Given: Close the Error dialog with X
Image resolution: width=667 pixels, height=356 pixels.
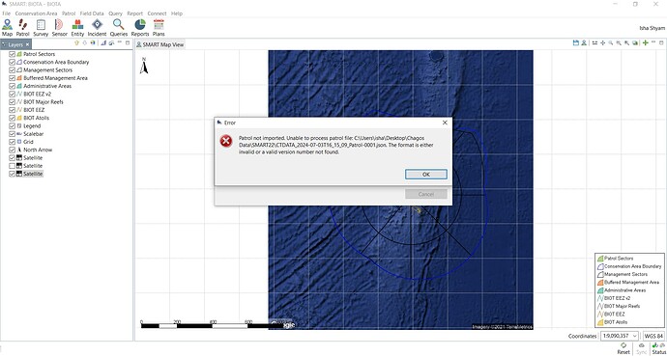Looking at the screenshot, I should pyautogui.click(x=445, y=123).
